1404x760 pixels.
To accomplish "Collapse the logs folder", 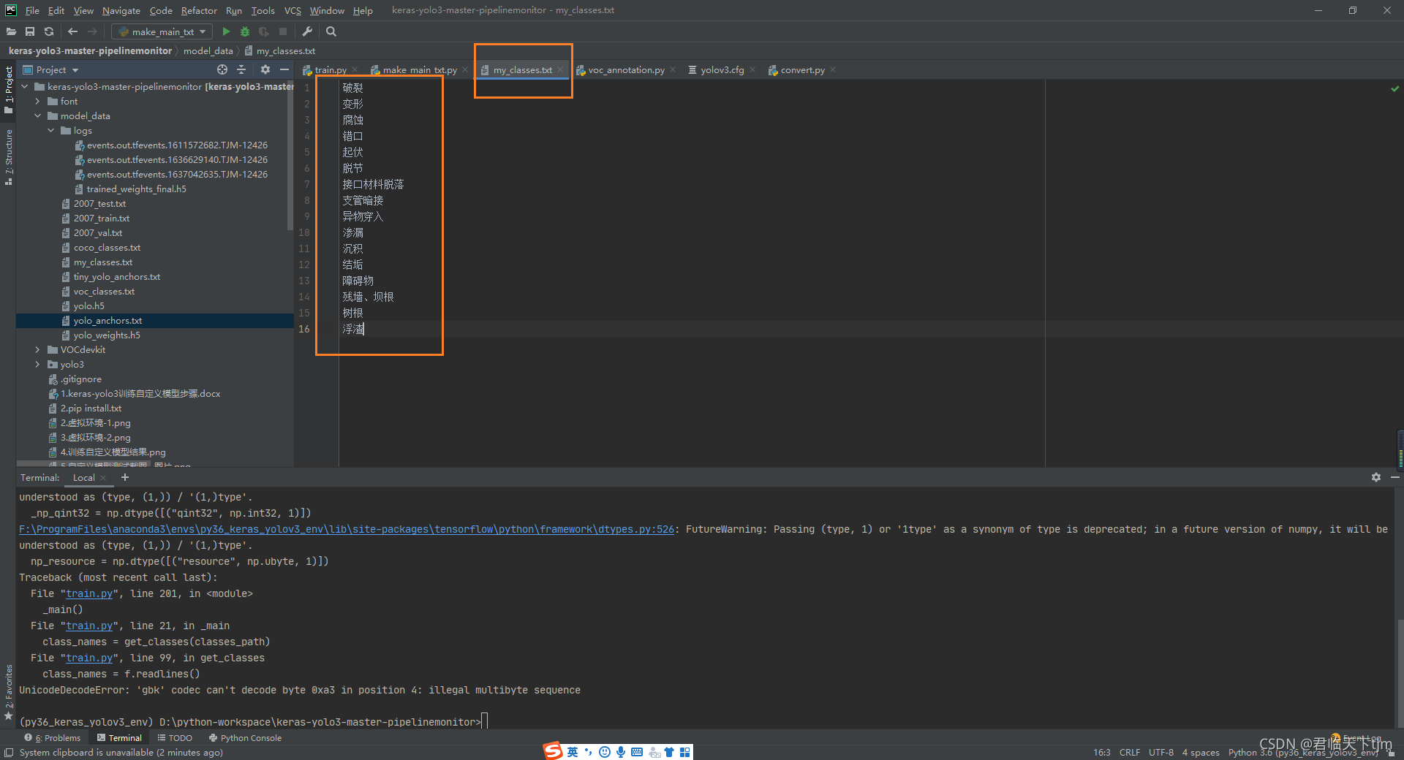I will 50,130.
